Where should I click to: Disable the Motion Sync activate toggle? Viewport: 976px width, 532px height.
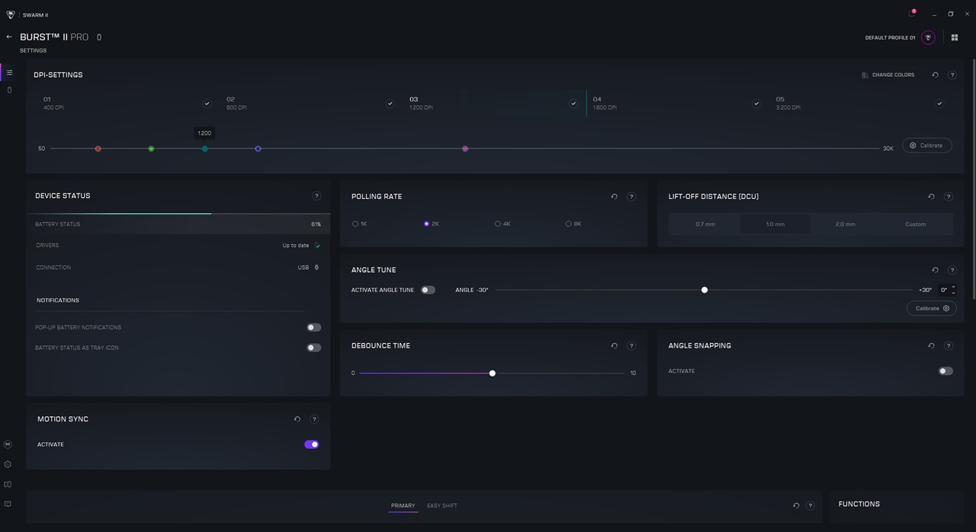[312, 444]
